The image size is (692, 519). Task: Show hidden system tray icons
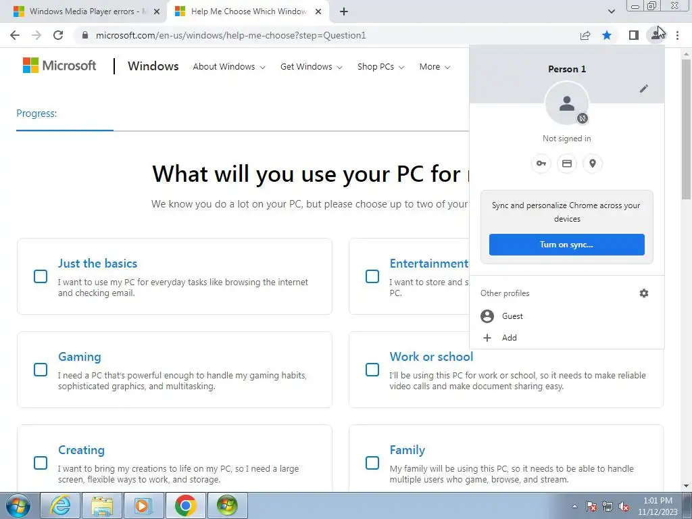click(x=574, y=506)
